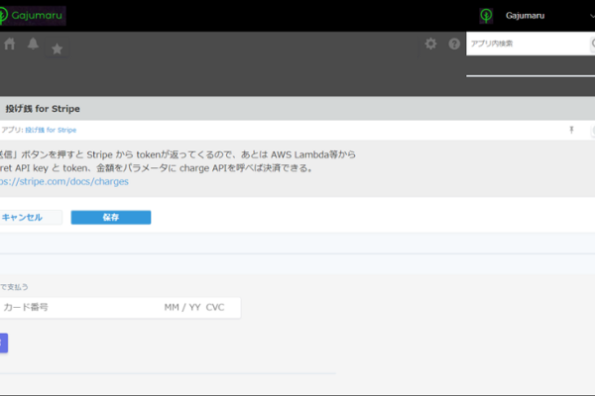Click the アプリ内検索 search field
The height and width of the screenshot is (396, 595).
coord(526,44)
